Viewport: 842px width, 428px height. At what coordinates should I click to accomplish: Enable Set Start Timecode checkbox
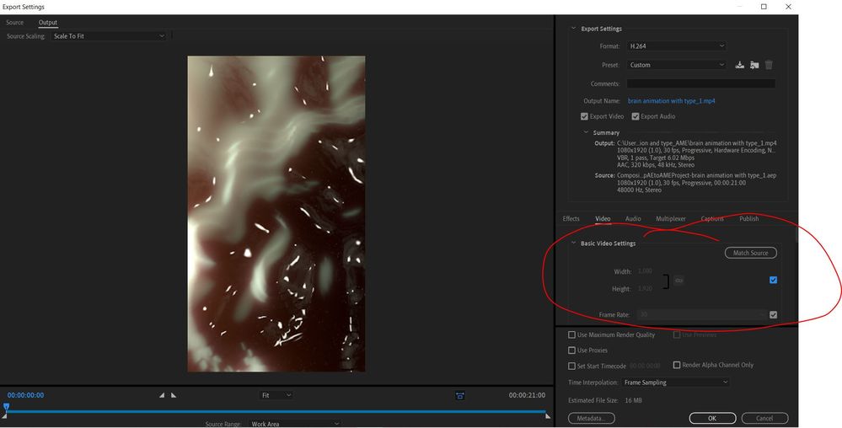[572, 366]
